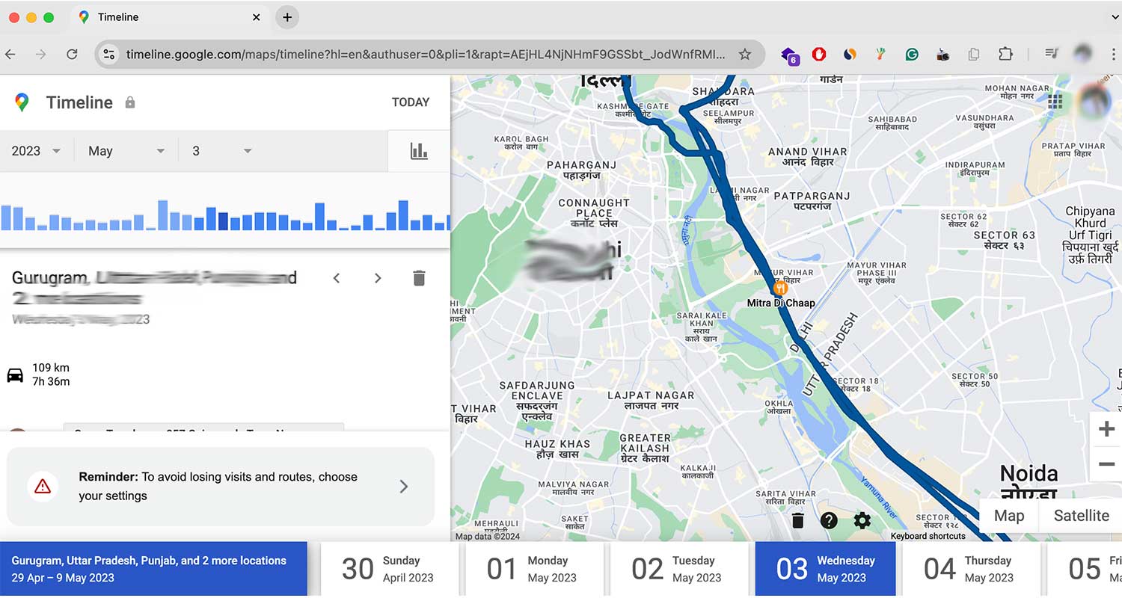
Task: Click the map help question mark icon
Action: [x=830, y=520]
